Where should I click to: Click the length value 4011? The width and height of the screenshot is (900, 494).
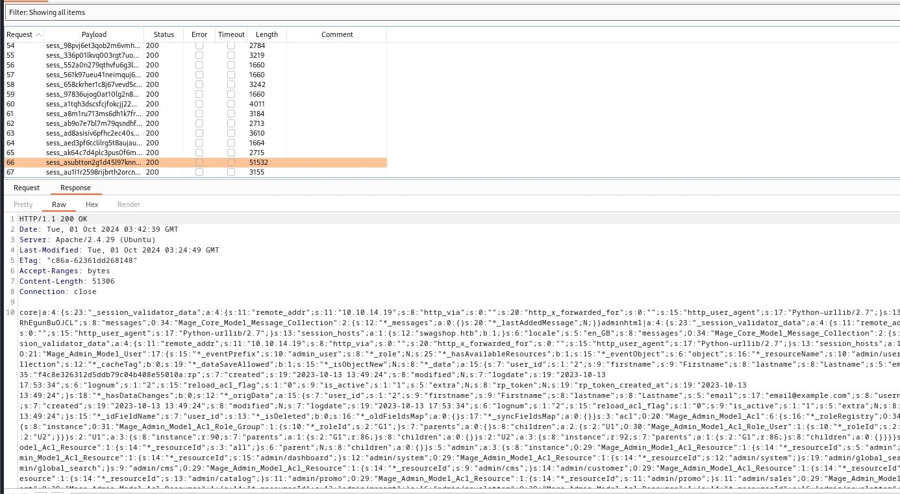(x=256, y=104)
